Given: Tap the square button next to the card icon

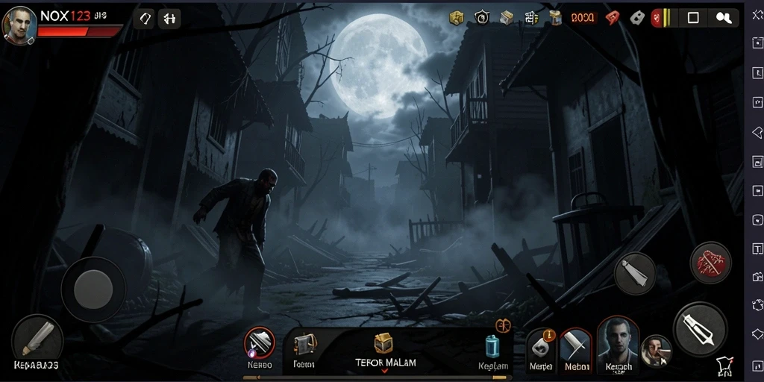Looking at the screenshot, I should 169,19.
